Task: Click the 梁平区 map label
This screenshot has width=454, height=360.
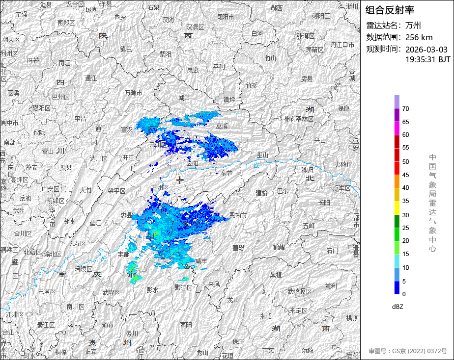Action: pyautogui.click(x=116, y=191)
